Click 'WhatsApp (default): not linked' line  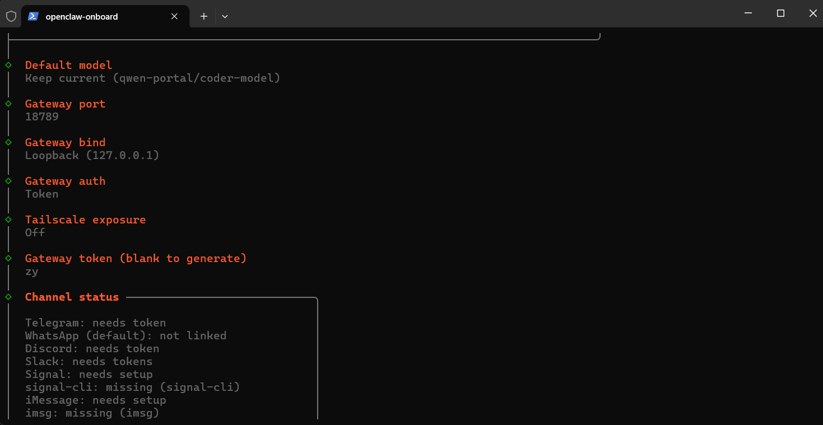tap(126, 335)
